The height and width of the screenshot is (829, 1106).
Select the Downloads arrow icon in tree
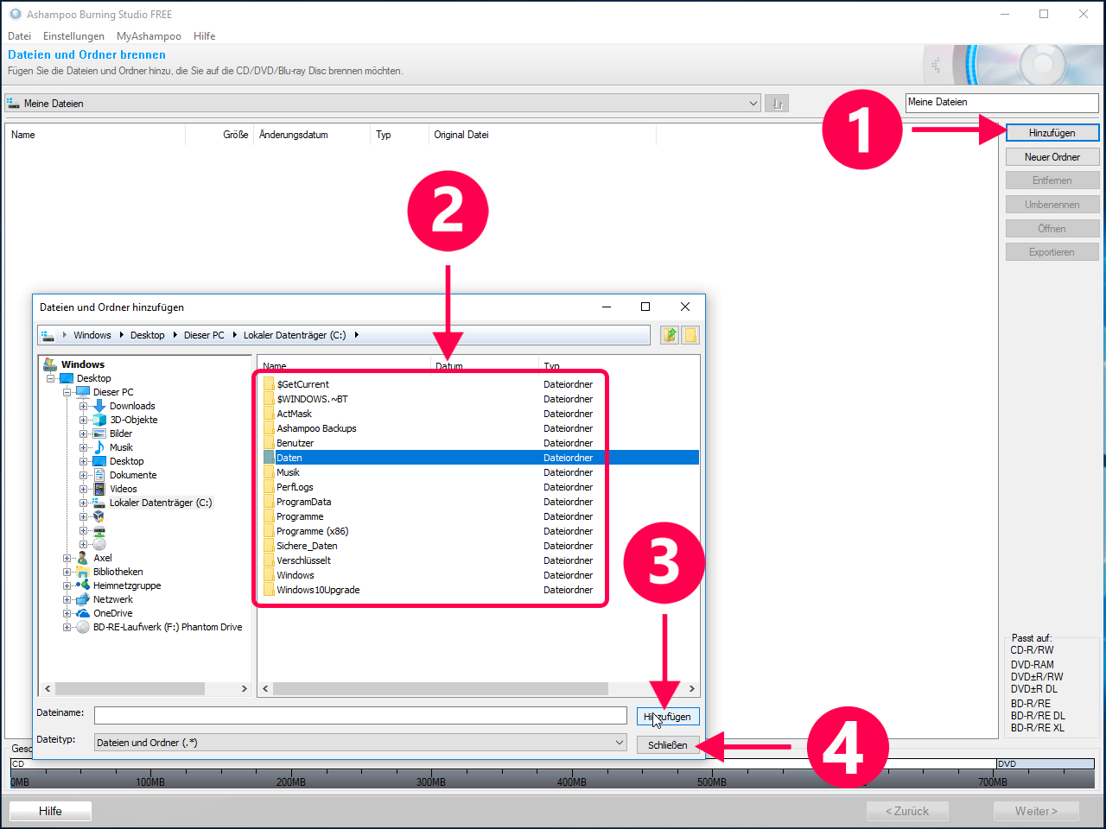(x=99, y=406)
